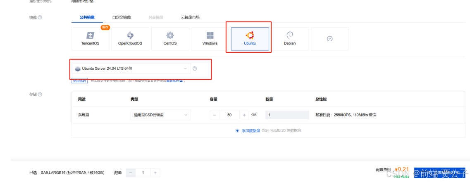Click the 系统盘 row label
Screen dimensions: 470x182
click(84, 115)
